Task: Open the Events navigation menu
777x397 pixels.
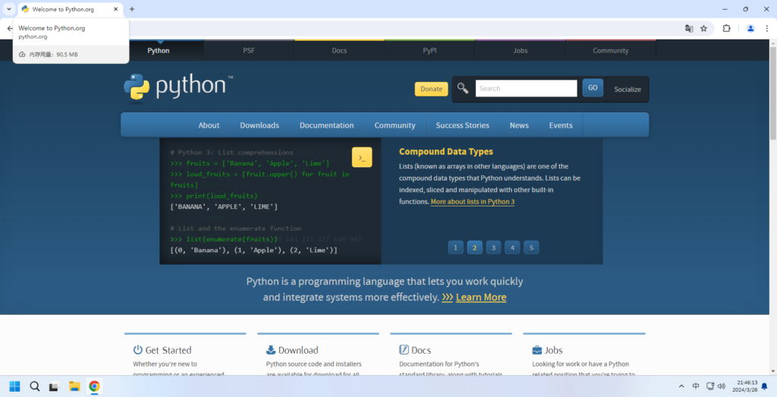Action: [561, 125]
